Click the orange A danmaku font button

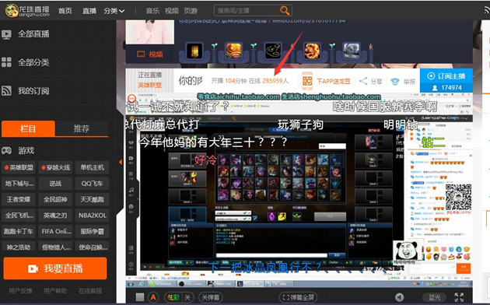(153, 297)
